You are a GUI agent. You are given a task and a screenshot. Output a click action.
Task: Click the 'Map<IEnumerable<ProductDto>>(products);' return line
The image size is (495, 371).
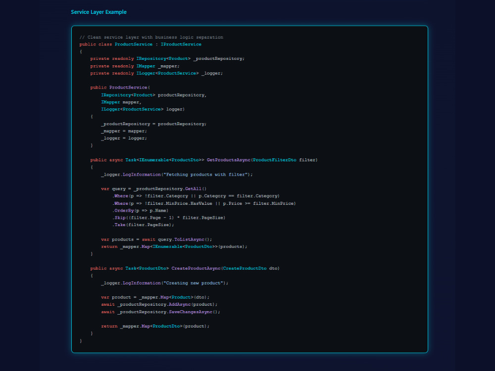coord(174,247)
